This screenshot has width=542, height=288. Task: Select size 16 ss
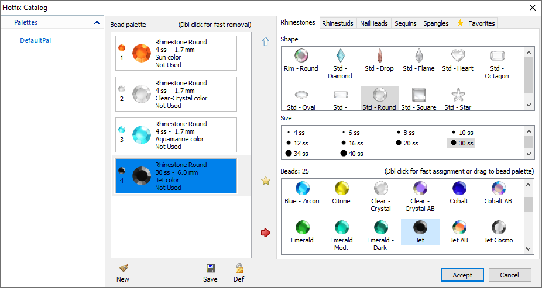(352, 143)
